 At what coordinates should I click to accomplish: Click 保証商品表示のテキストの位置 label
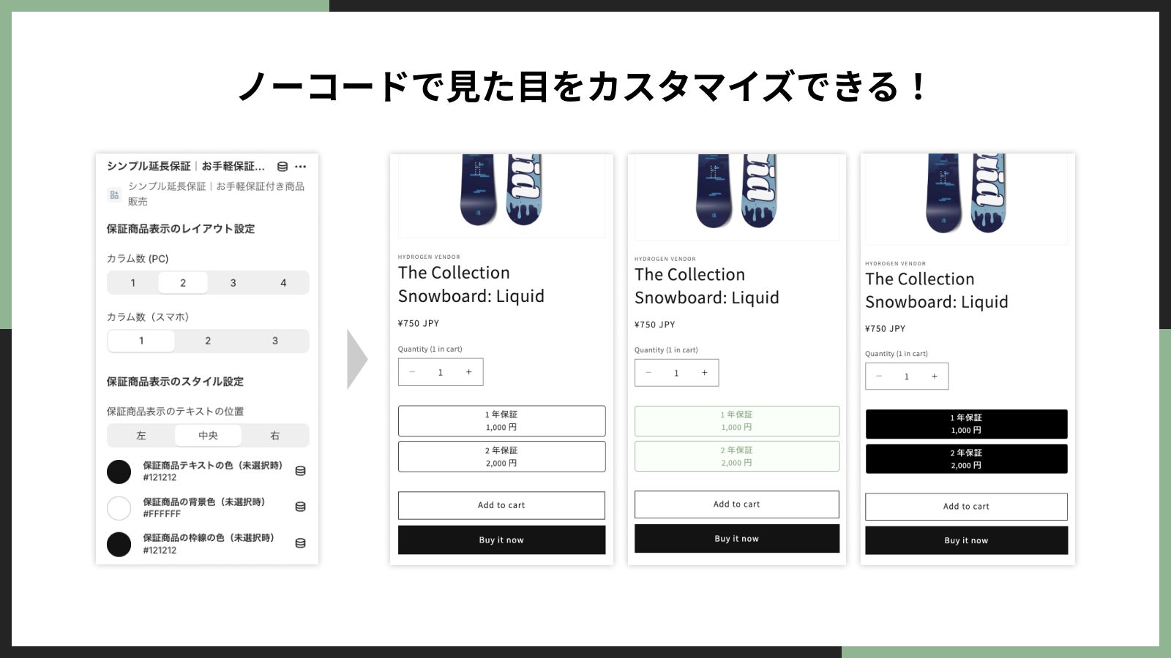pyautogui.click(x=175, y=412)
